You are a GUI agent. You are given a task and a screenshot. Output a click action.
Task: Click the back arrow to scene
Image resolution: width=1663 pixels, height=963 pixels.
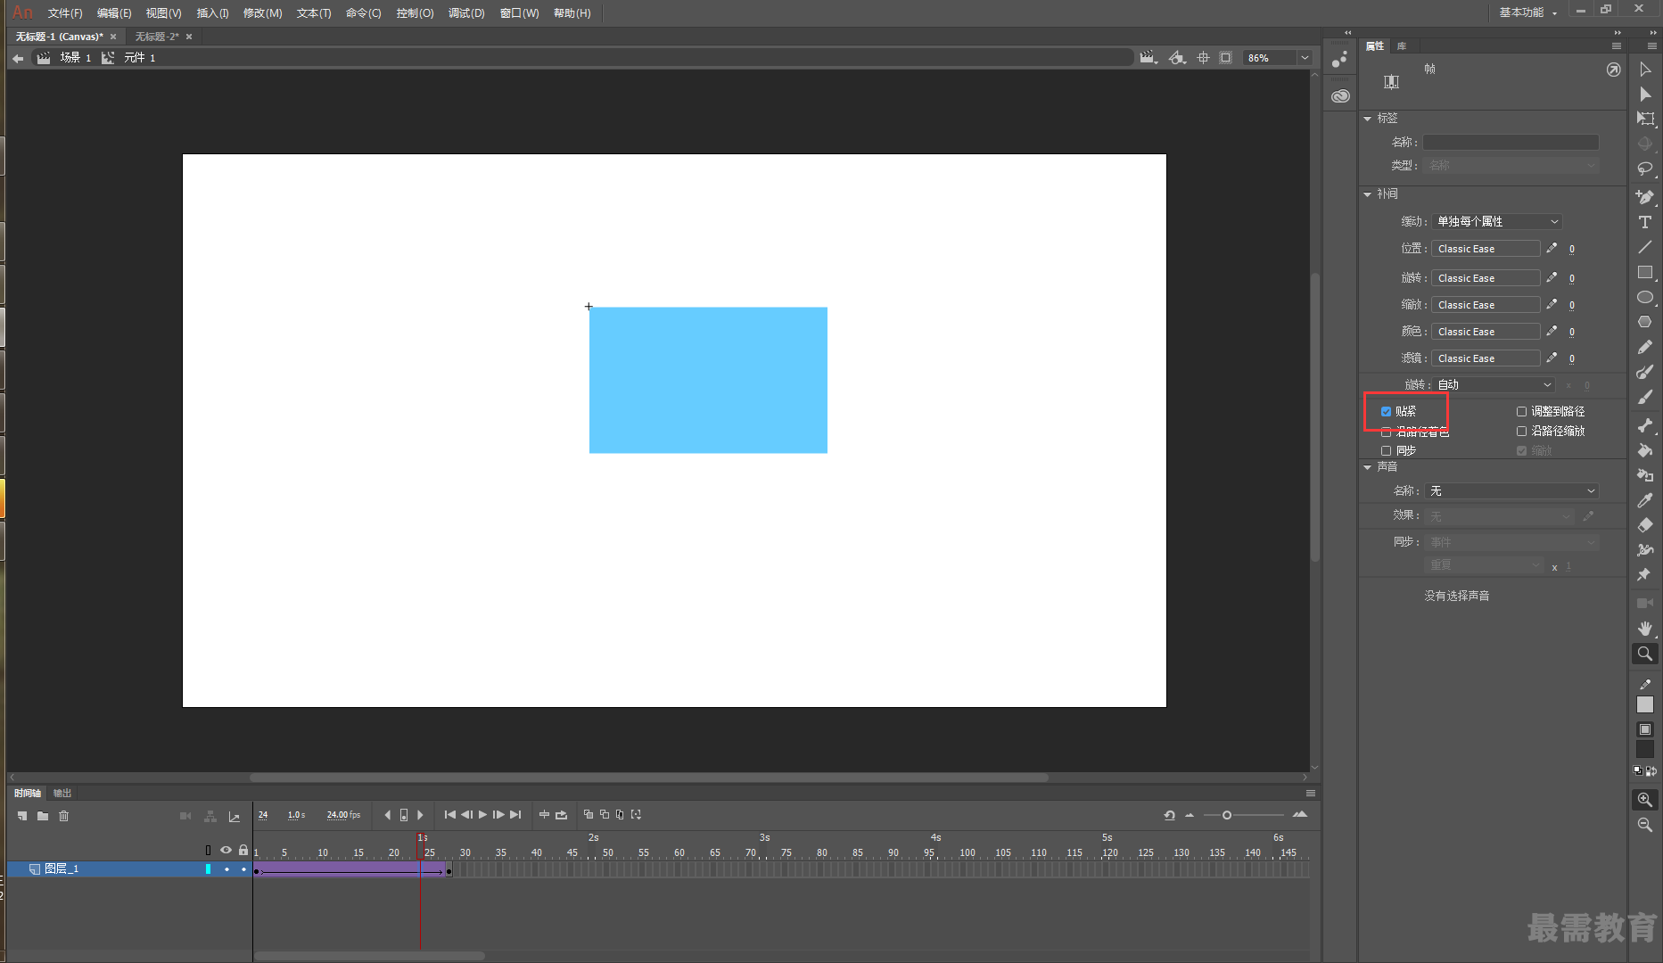(x=18, y=58)
